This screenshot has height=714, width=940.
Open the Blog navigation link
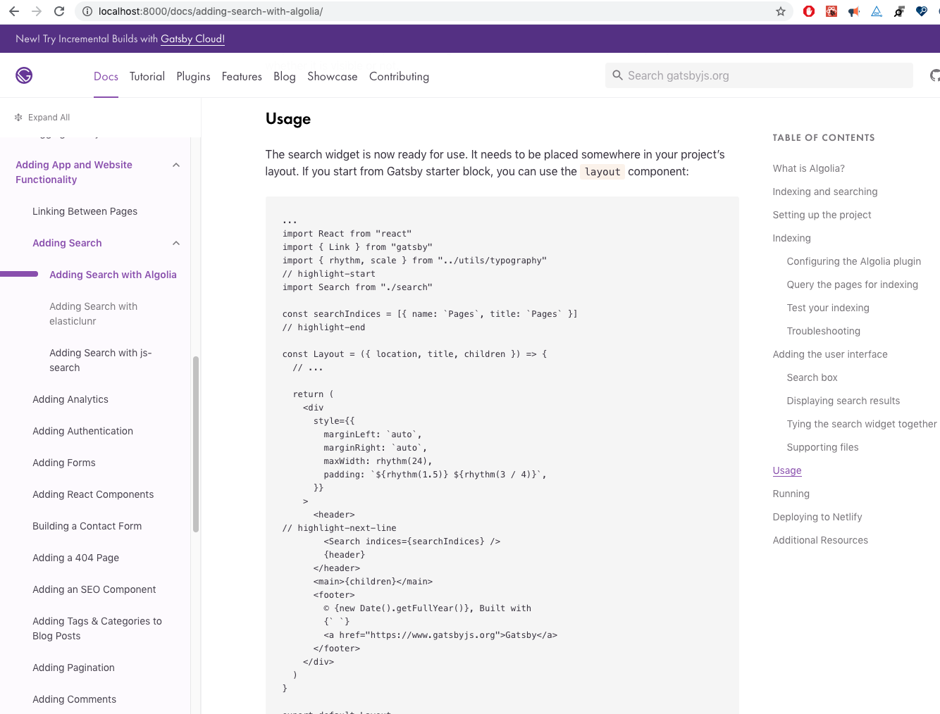click(x=285, y=76)
